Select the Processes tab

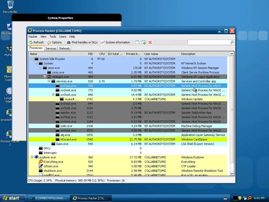click(x=36, y=48)
